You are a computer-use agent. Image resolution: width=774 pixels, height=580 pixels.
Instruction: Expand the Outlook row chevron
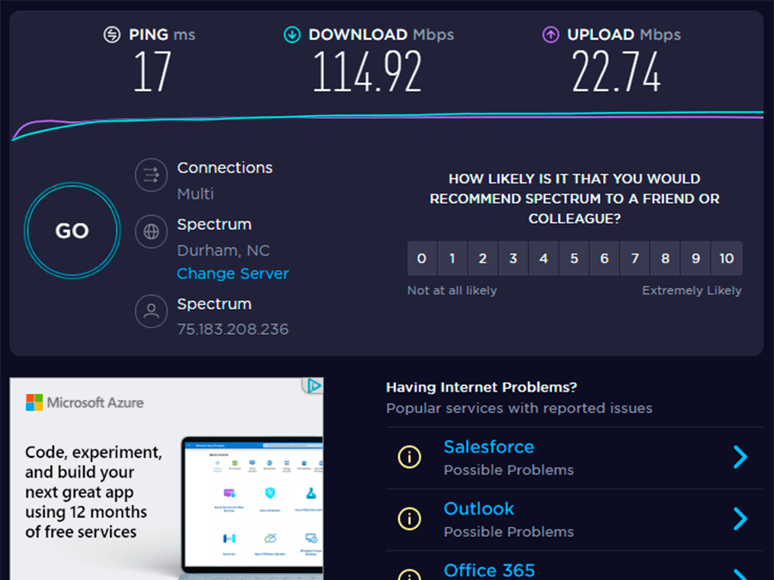[740, 519]
